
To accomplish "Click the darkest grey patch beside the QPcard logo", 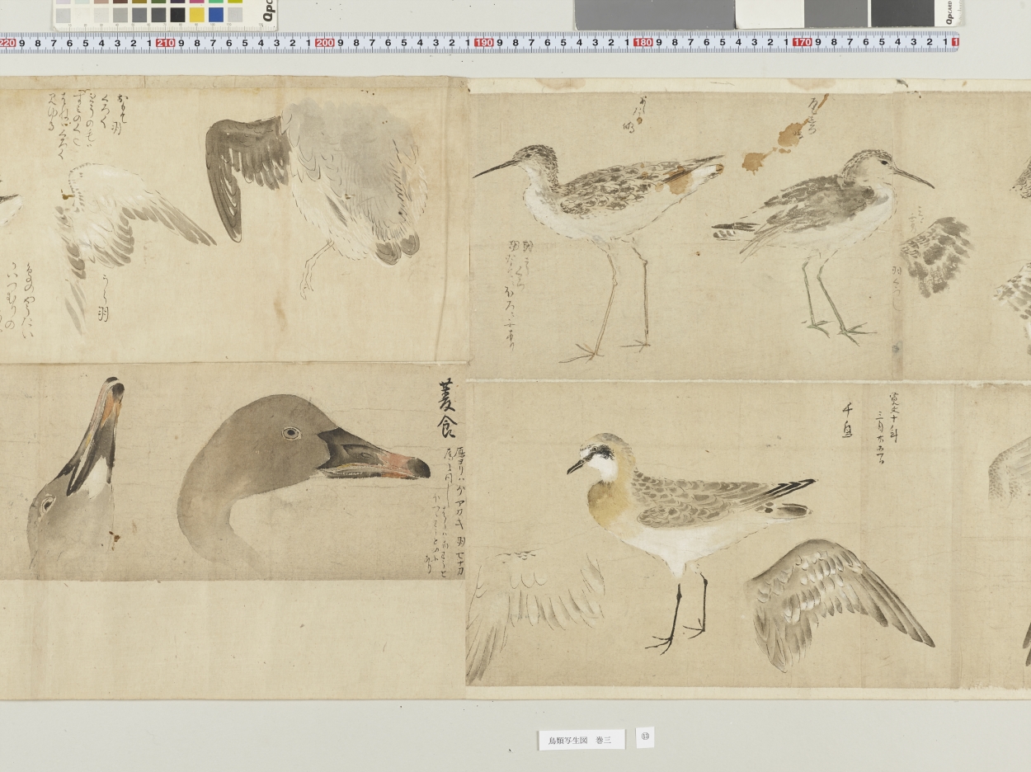I will (x=902, y=13).
